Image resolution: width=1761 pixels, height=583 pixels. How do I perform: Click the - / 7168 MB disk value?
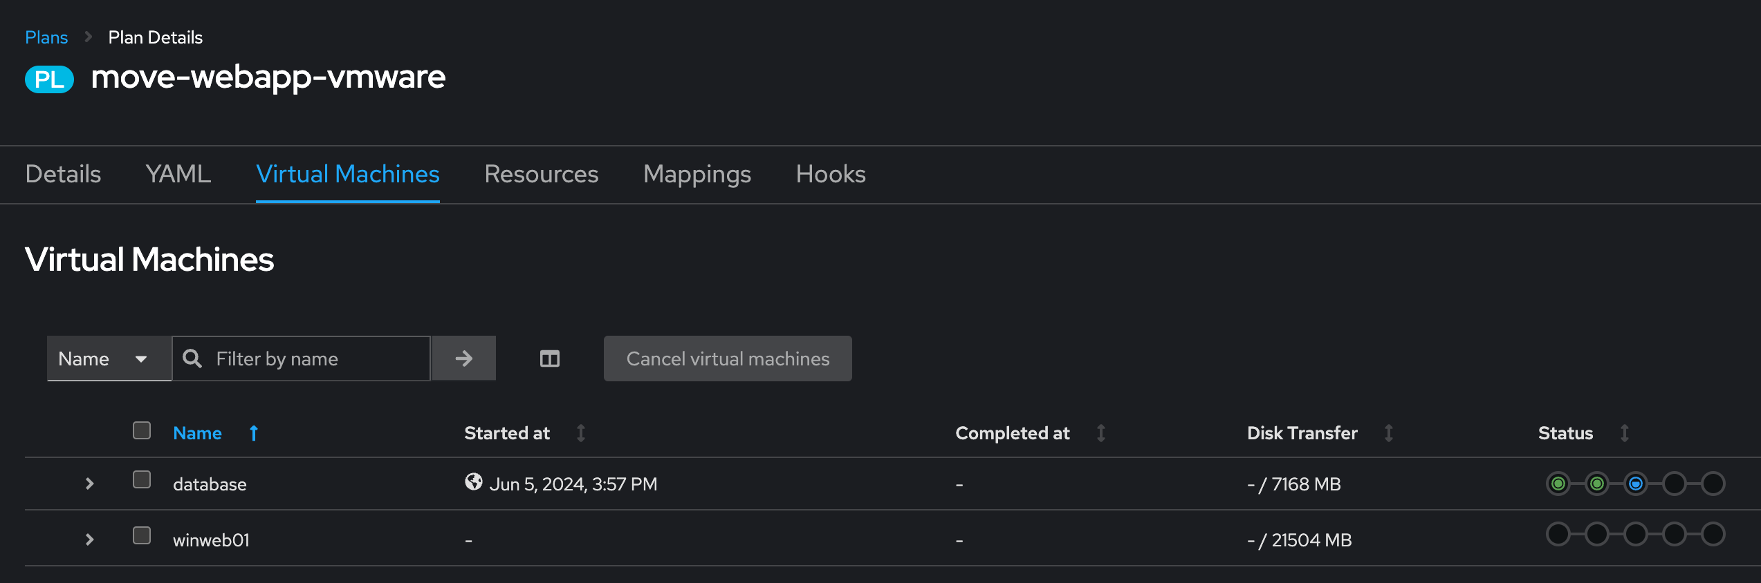coord(1294,484)
